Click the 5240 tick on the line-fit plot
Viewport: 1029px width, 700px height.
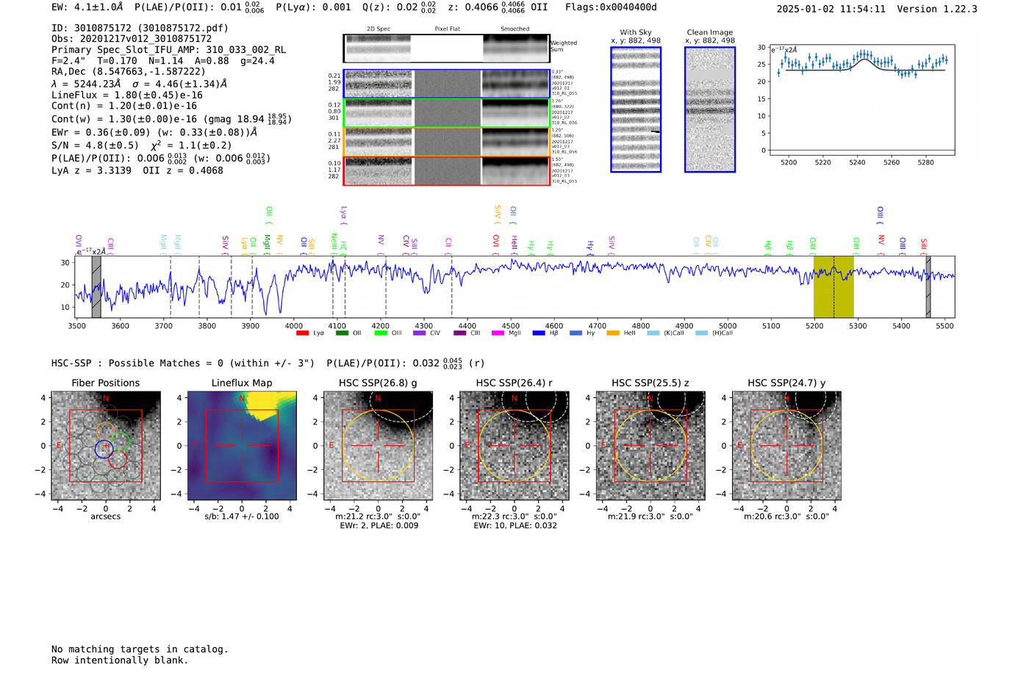click(857, 162)
